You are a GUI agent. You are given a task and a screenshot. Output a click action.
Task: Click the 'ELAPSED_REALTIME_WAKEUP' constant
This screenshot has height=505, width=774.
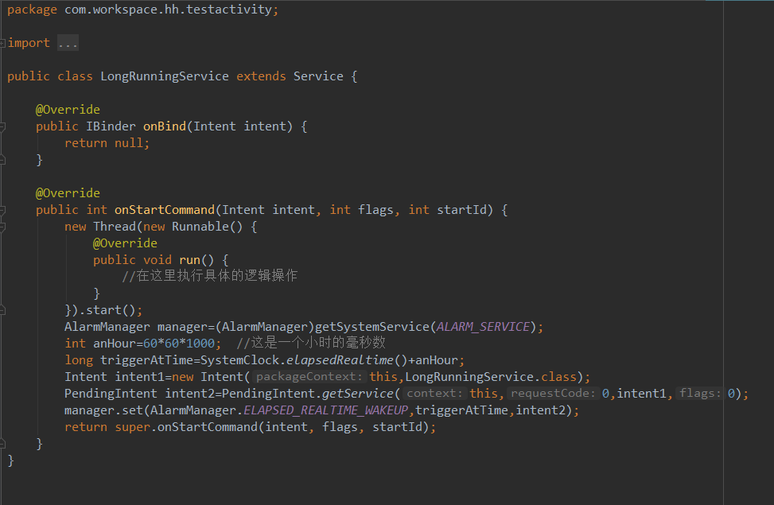pyautogui.click(x=326, y=410)
